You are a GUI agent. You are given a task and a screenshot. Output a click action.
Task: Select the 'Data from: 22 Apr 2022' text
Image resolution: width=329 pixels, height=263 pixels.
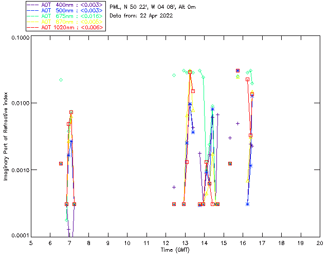coord(141,16)
